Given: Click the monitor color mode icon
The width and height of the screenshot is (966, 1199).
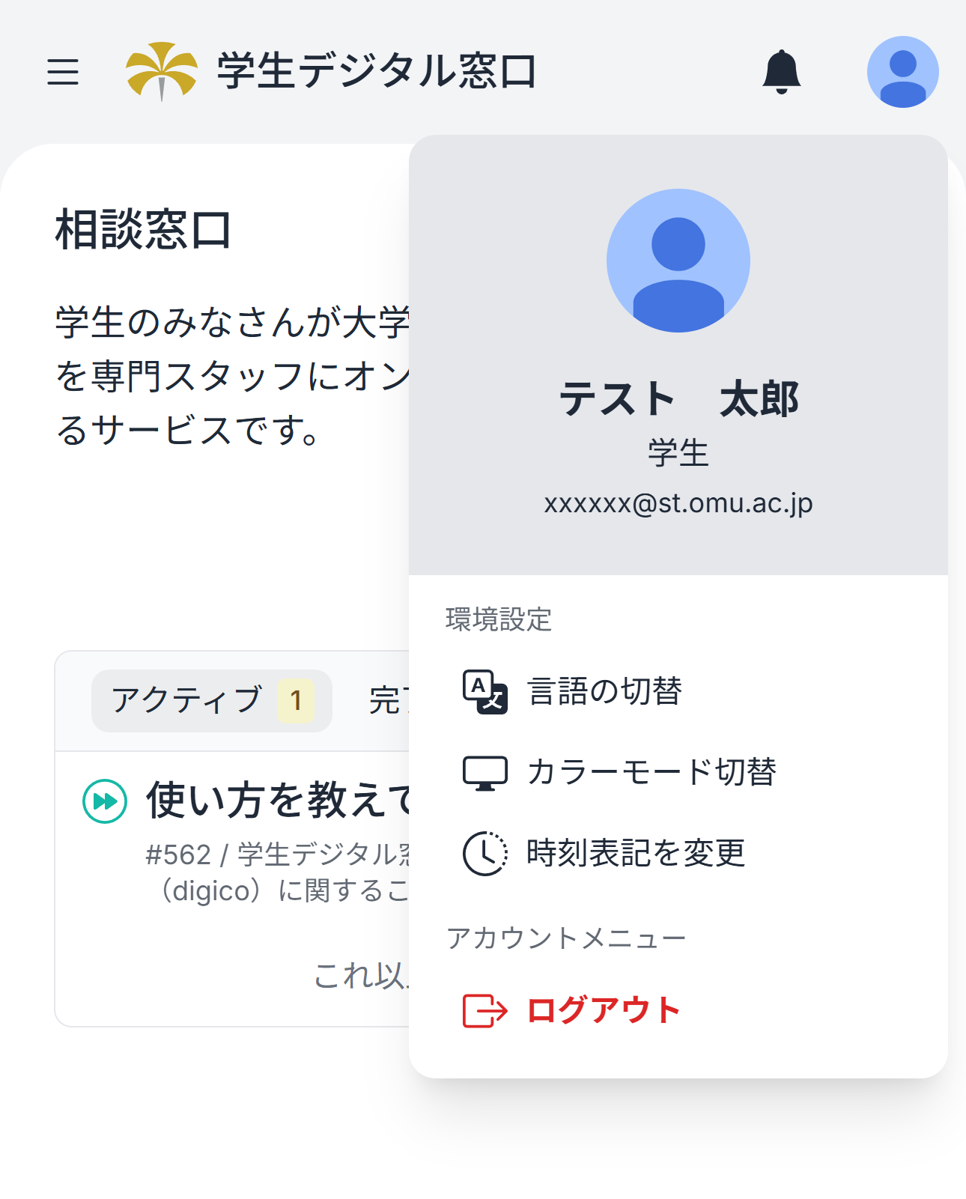Looking at the screenshot, I should [484, 773].
